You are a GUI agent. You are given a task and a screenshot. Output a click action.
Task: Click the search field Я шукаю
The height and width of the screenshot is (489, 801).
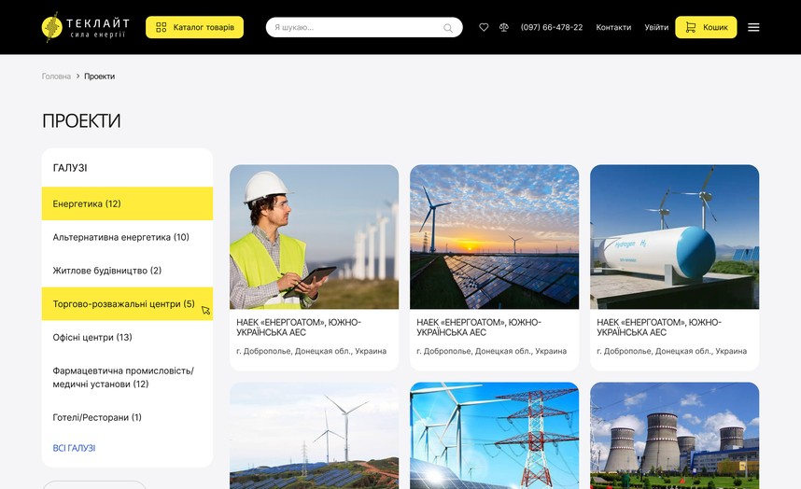(364, 27)
